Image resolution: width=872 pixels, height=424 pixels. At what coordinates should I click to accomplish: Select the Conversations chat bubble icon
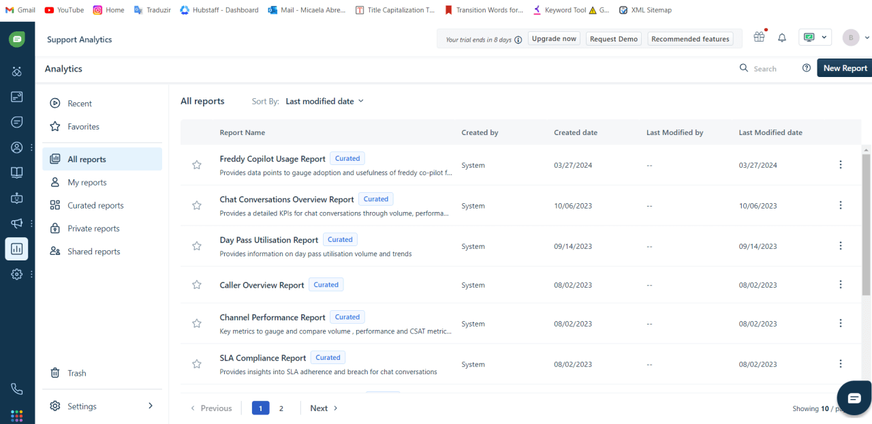click(16, 121)
